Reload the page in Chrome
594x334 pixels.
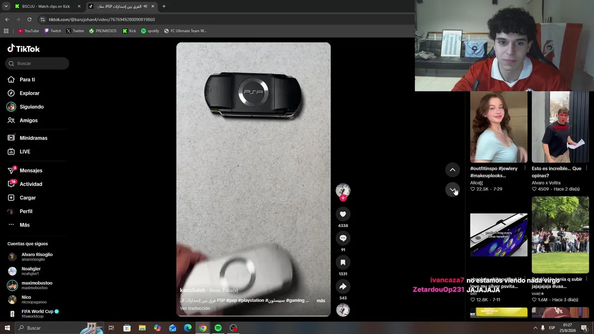29,19
